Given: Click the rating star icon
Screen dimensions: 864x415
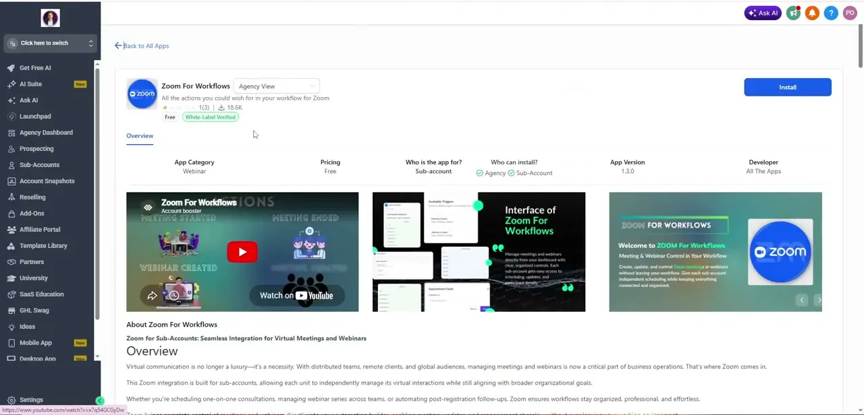Looking at the screenshot, I should point(165,108).
